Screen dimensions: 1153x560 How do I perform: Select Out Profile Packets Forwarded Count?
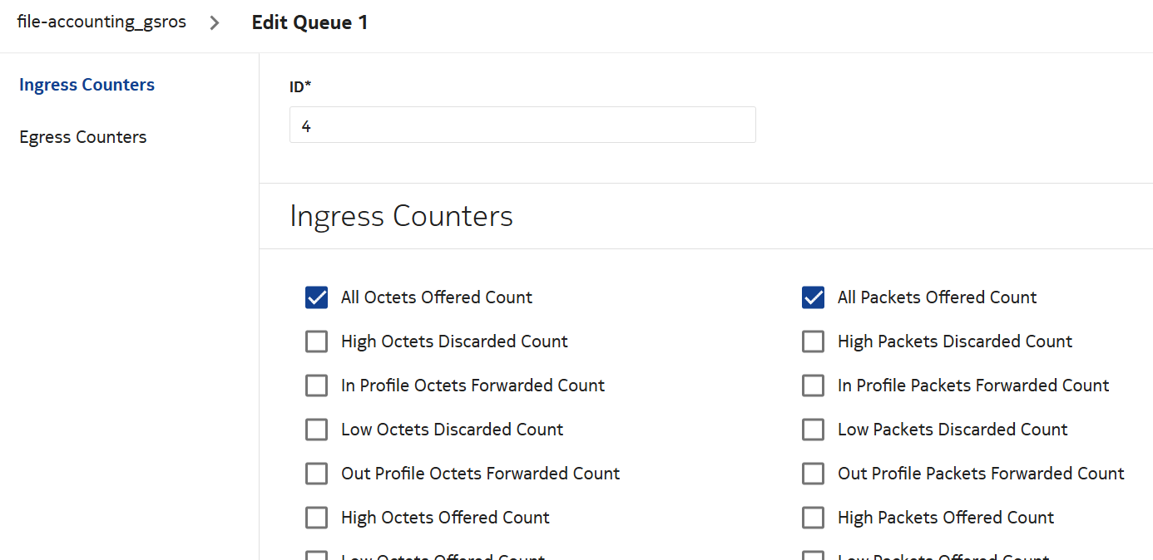coord(813,474)
